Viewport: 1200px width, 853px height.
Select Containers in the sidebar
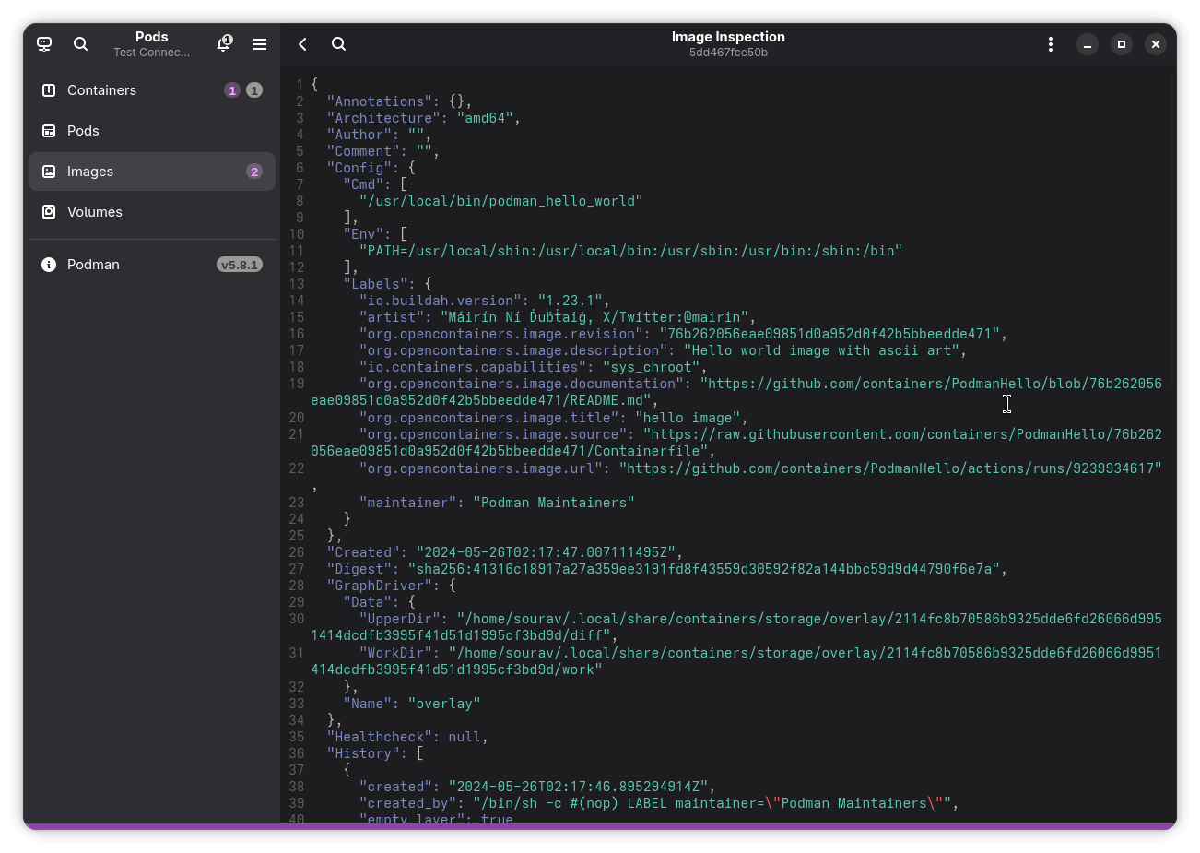tap(101, 90)
